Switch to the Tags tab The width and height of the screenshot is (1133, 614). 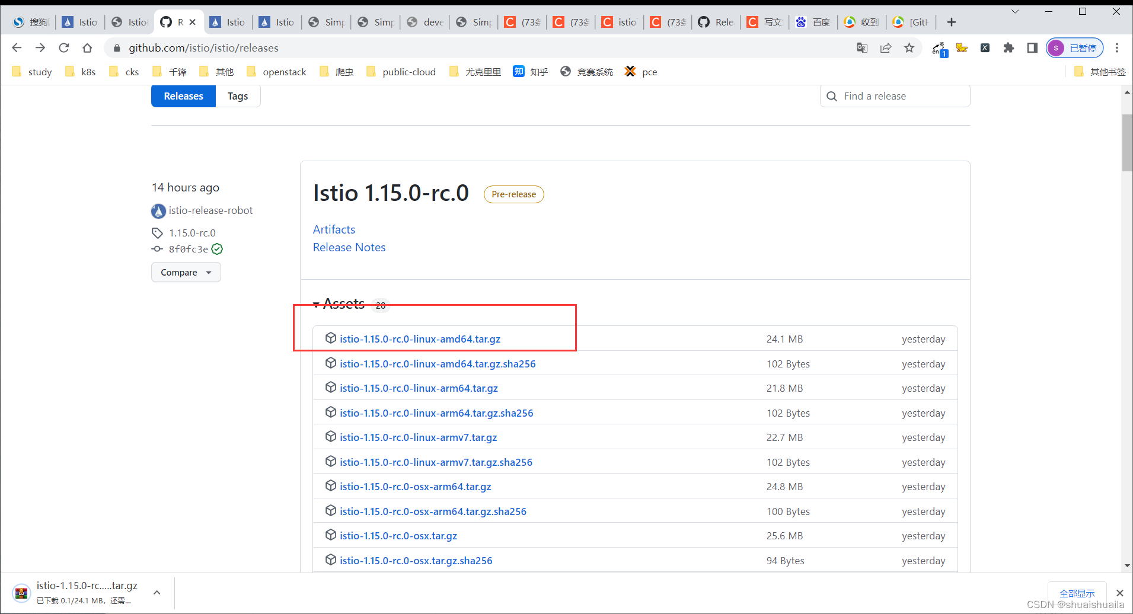point(238,96)
